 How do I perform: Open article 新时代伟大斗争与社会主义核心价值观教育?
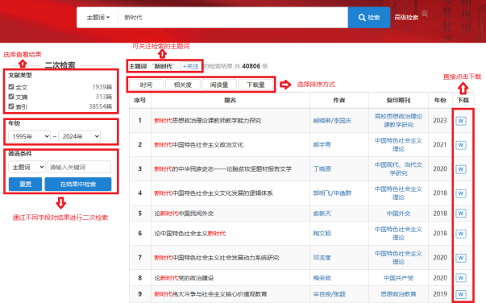210,294
